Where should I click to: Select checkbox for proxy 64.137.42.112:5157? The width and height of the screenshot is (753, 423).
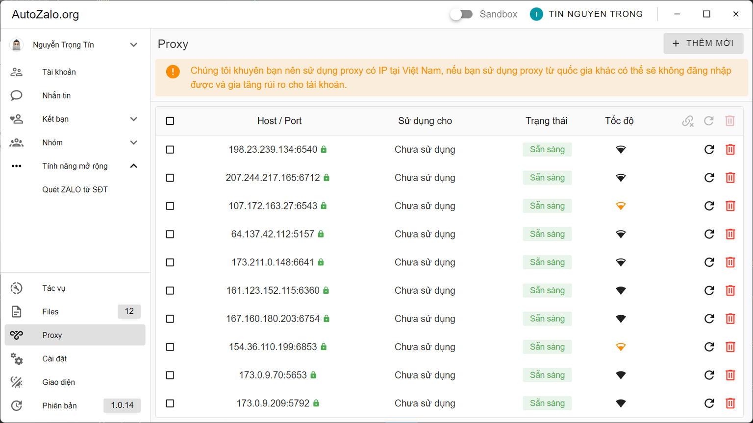click(x=170, y=235)
